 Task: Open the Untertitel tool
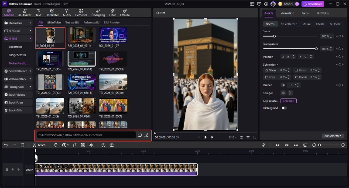[x=52, y=12]
